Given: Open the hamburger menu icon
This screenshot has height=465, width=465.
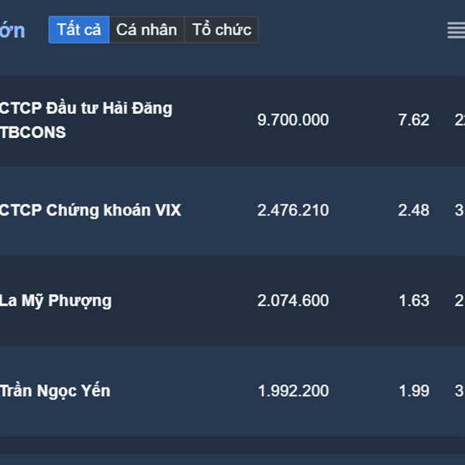Looking at the screenshot, I should coord(456,30).
